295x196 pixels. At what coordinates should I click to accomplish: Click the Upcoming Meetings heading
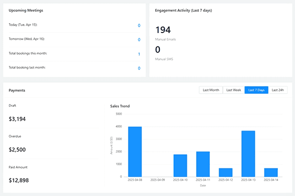pyautogui.click(x=26, y=10)
